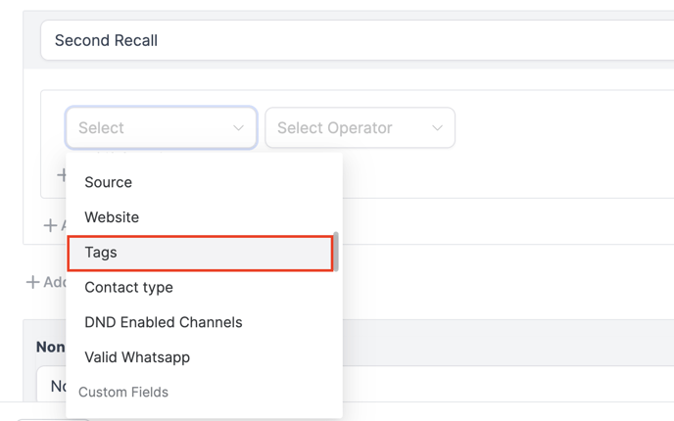This screenshot has width=674, height=421.
Task: Pick Contact type in the list
Action: (x=128, y=288)
